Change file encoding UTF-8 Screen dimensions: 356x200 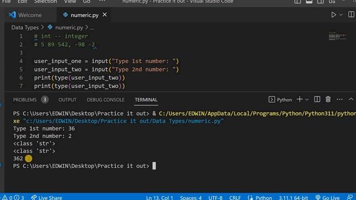[215, 198]
